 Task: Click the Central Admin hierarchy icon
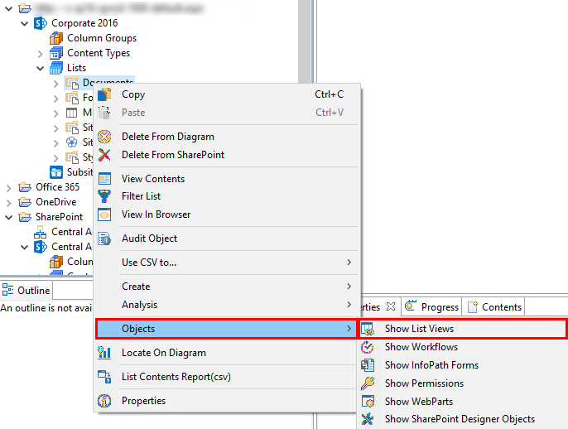(41, 232)
